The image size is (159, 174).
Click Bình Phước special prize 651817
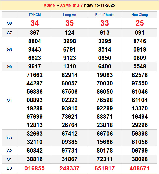(104, 168)
